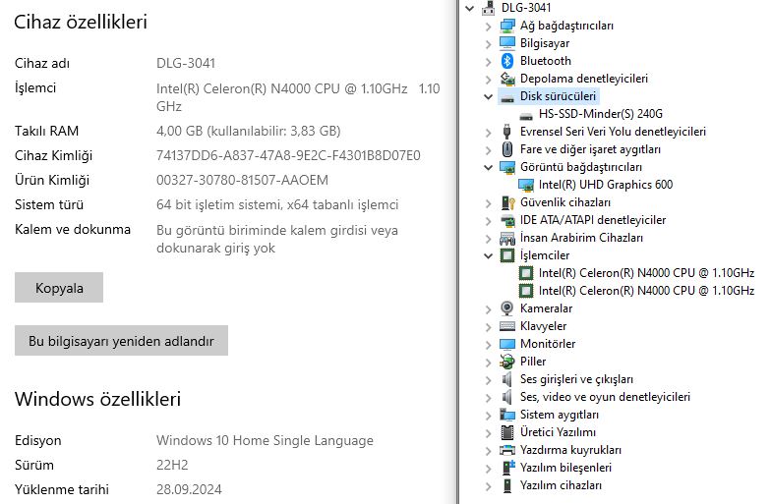Expand Depolama denetleyicileri chevron
The width and height of the screenshot is (771, 504).
[488, 79]
